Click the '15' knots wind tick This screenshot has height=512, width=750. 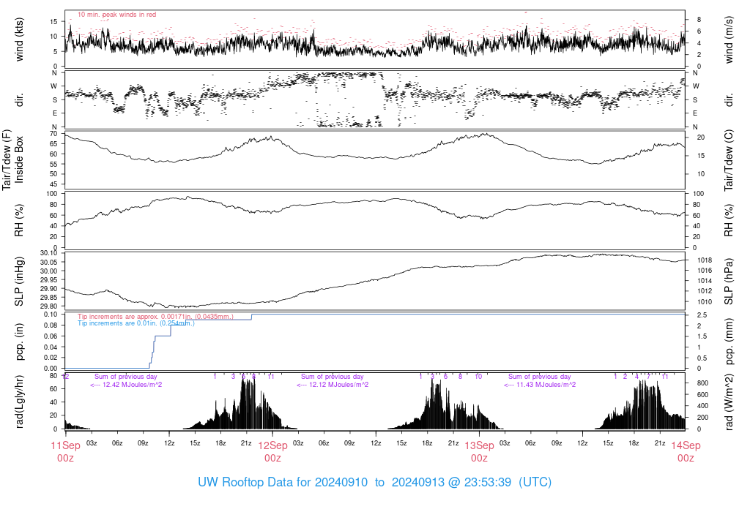[53, 21]
